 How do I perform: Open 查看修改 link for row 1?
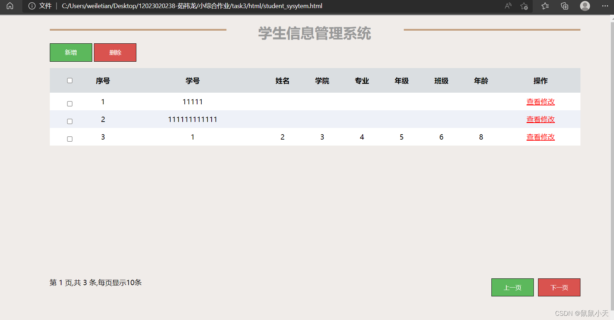pos(541,102)
